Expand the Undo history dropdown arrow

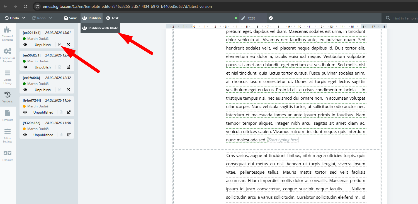click(24, 18)
